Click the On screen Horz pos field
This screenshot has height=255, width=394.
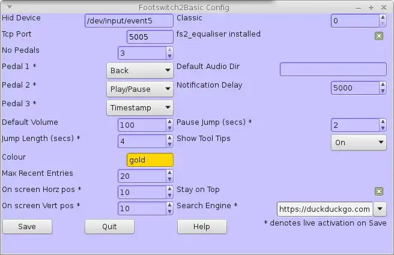142,192
